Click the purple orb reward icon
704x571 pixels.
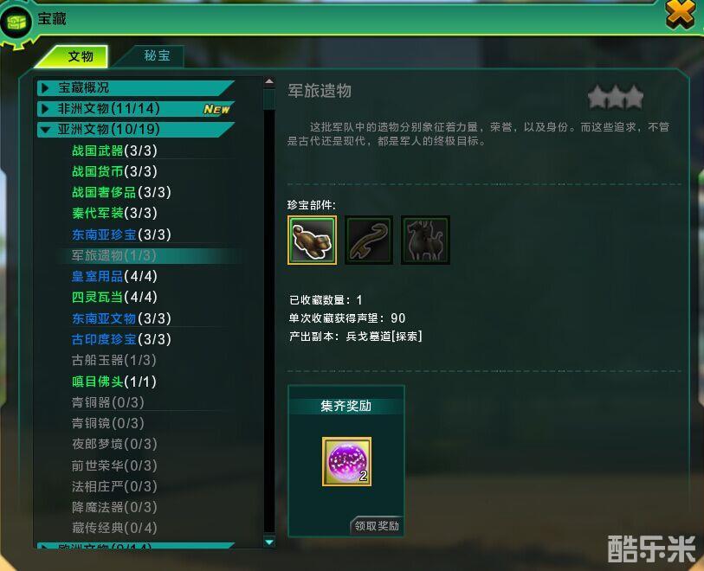346,461
